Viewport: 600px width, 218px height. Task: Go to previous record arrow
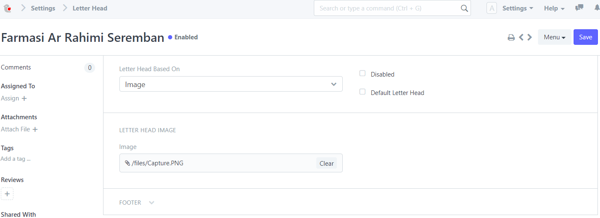[x=521, y=37]
